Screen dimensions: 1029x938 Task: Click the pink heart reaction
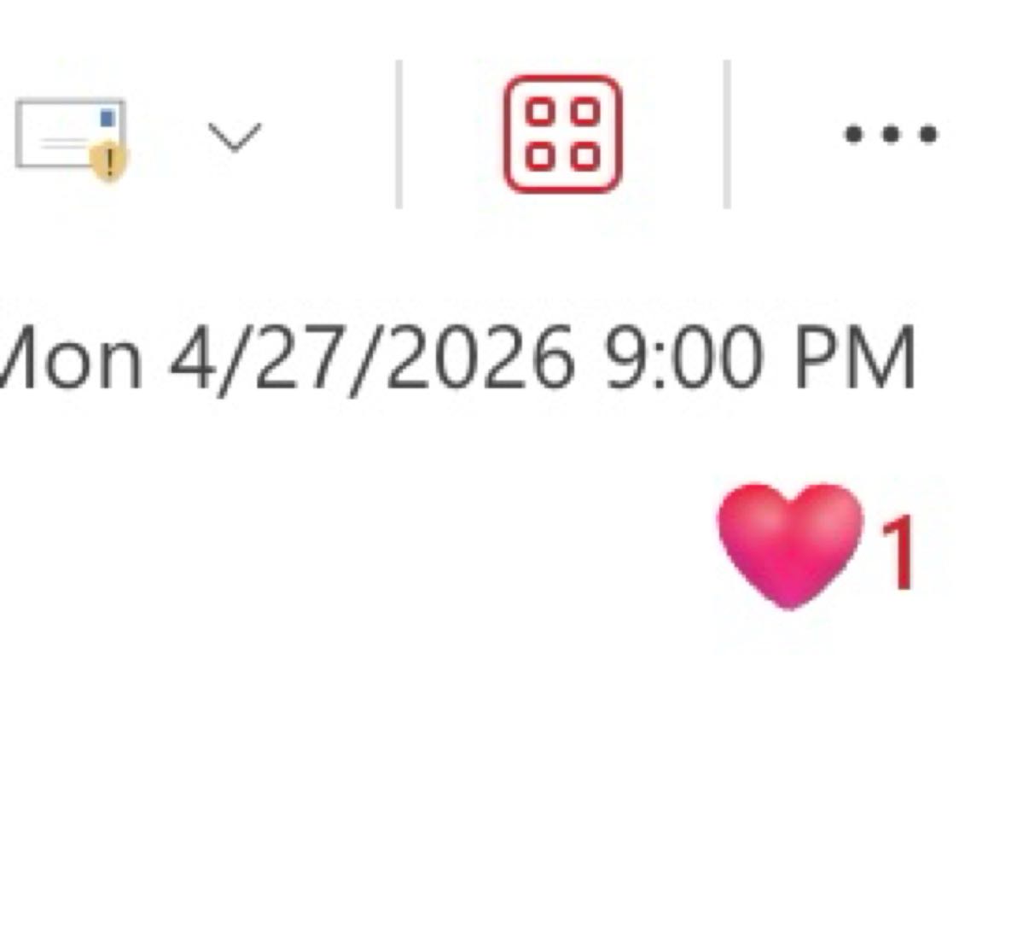click(x=789, y=544)
